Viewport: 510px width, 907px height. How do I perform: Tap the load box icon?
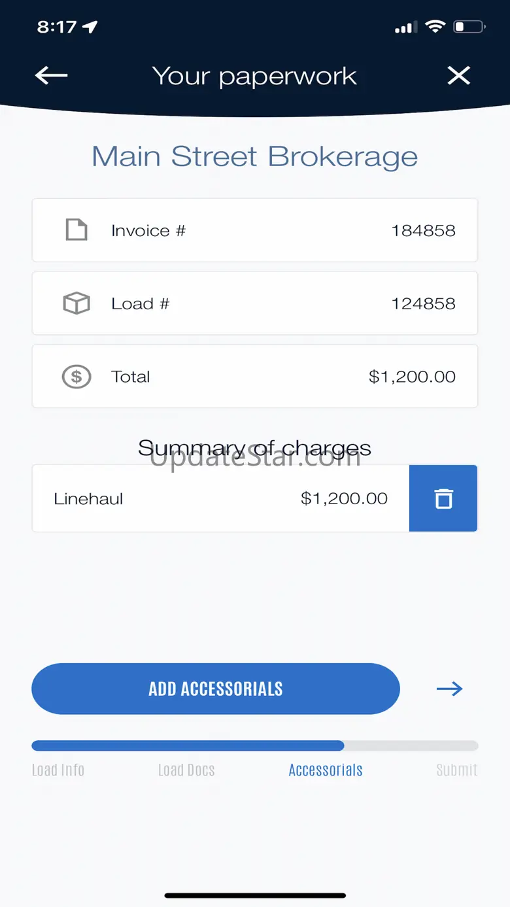76,303
